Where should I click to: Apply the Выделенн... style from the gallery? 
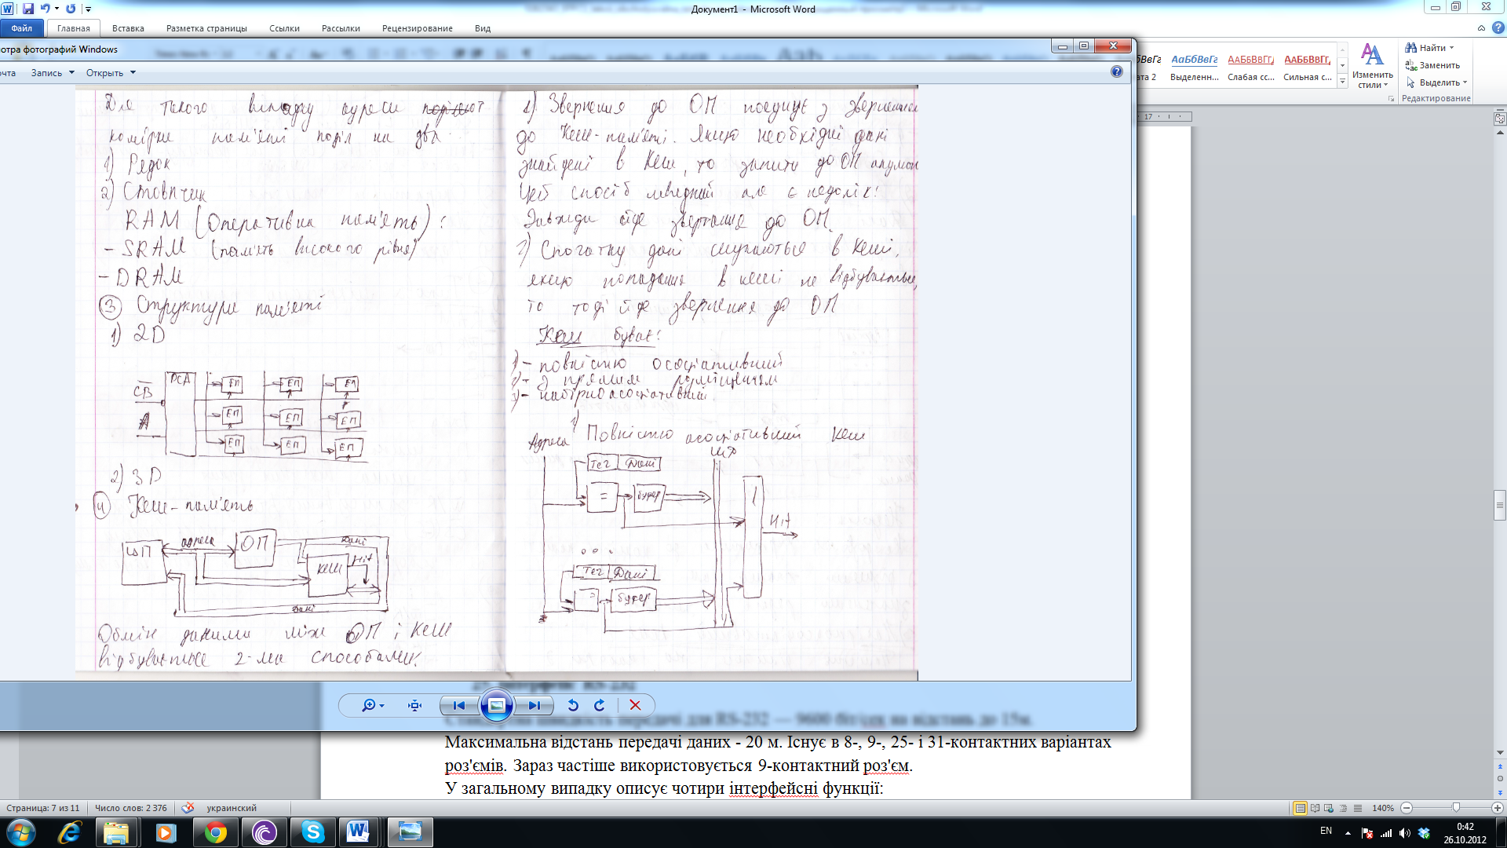[x=1195, y=67]
